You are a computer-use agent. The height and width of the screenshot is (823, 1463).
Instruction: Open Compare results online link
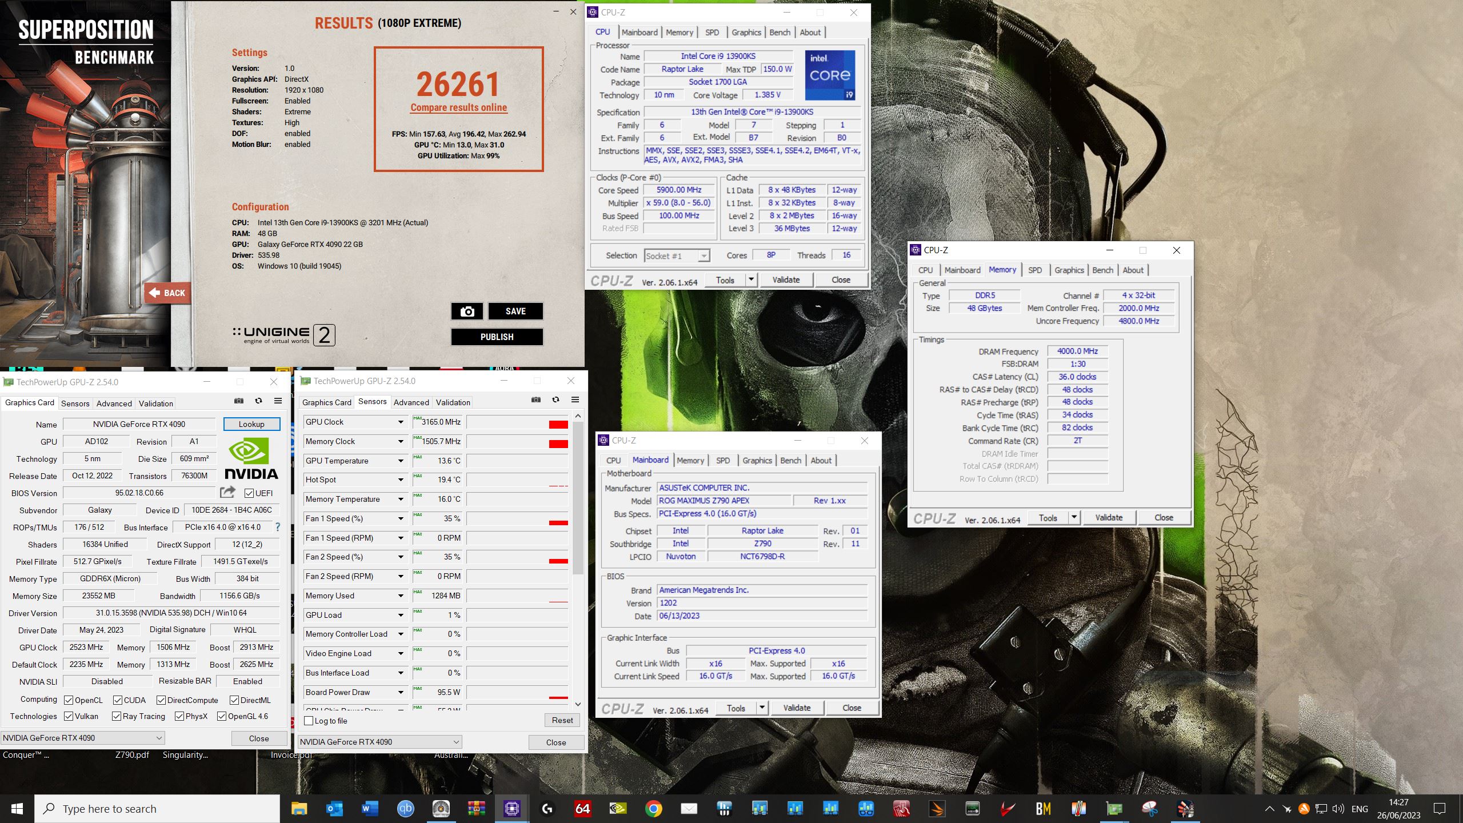click(x=458, y=107)
